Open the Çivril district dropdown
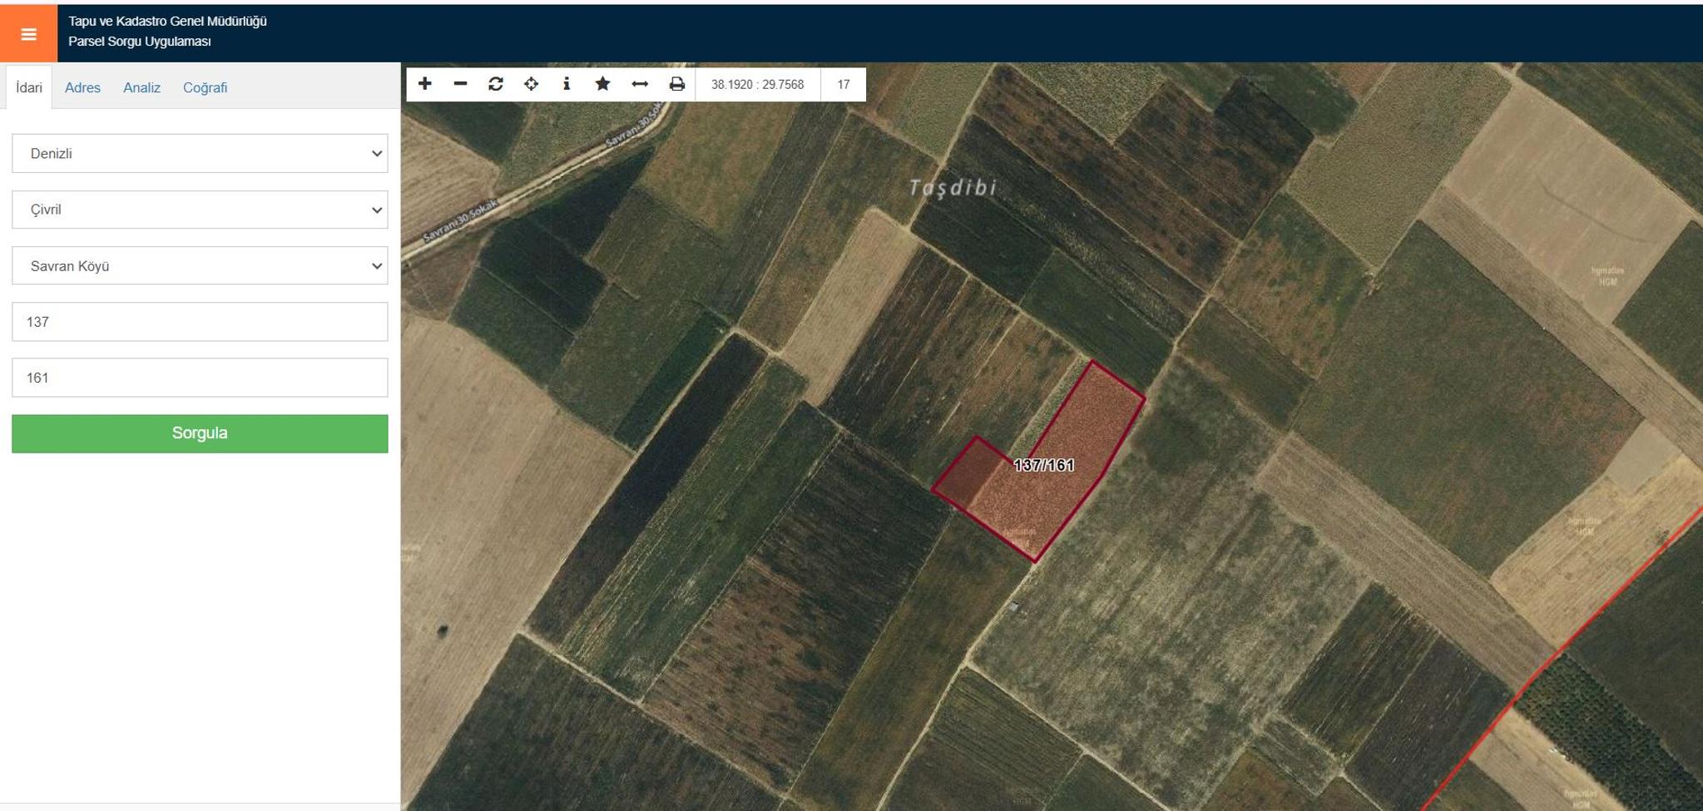This screenshot has width=1703, height=811. pos(200,210)
